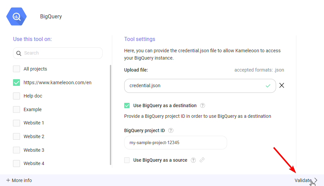Viewport: 324px width, 186px height.
Task: Enable Use BigQuery as a source
Action: (x=127, y=160)
